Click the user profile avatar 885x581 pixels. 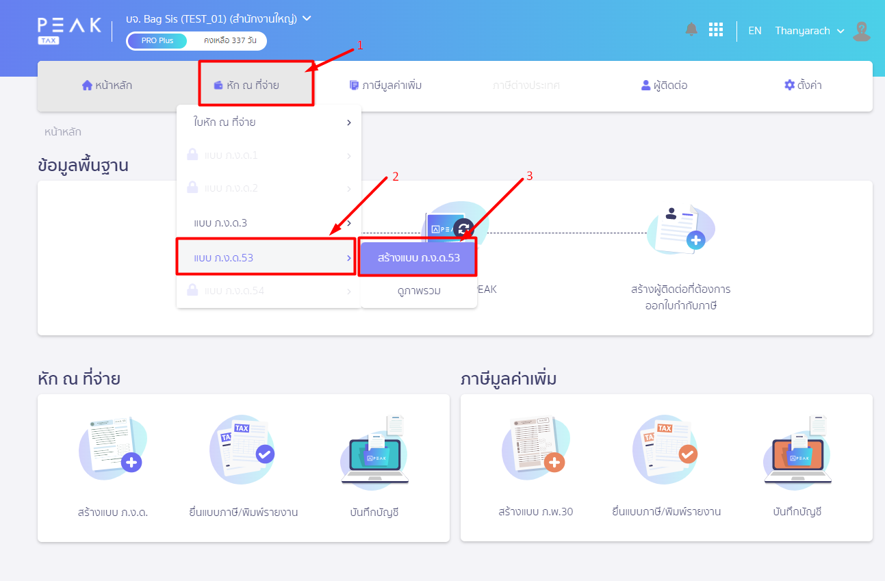862,31
